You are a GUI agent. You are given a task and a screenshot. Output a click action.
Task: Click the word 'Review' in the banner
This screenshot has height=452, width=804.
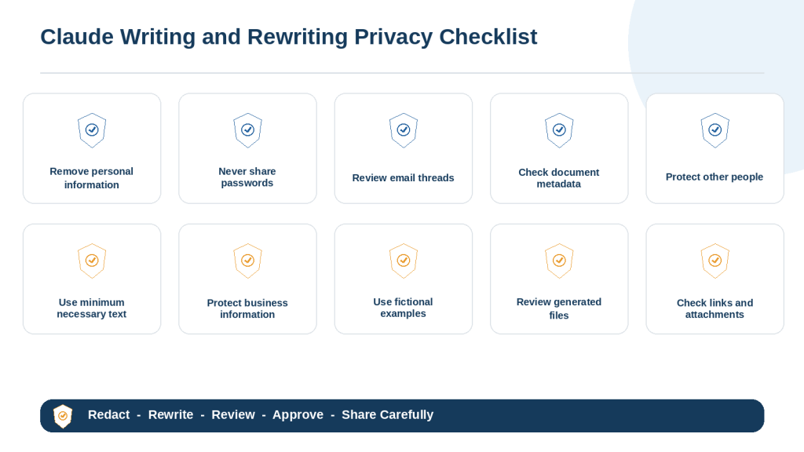tap(233, 414)
